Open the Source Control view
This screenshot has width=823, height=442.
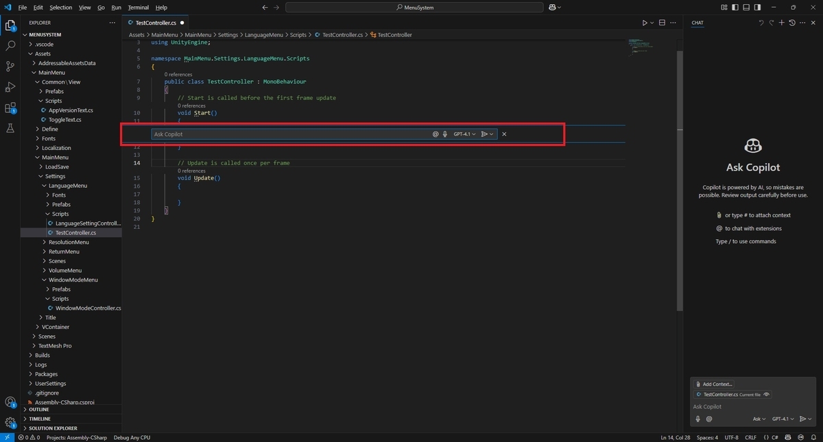10,66
